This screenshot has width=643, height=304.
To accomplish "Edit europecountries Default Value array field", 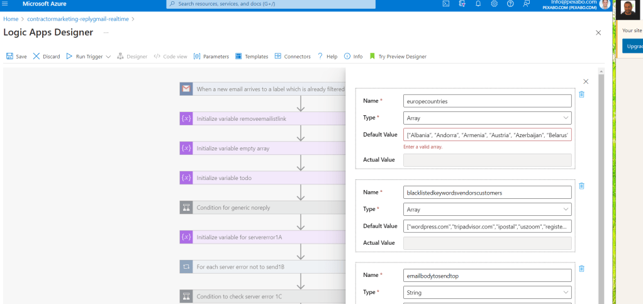I will click(x=487, y=135).
